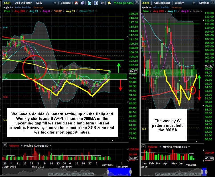Click Add Indicator on the weekly chart
Screen dimensions: 215x177
click(162, 3)
